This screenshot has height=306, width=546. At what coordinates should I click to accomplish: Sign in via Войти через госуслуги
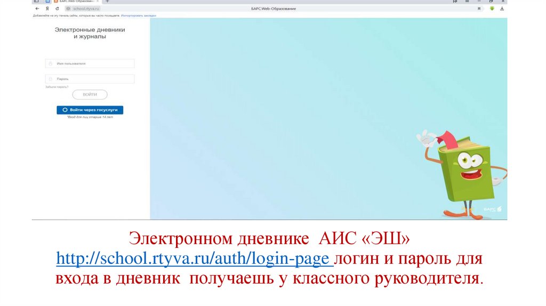(x=90, y=110)
